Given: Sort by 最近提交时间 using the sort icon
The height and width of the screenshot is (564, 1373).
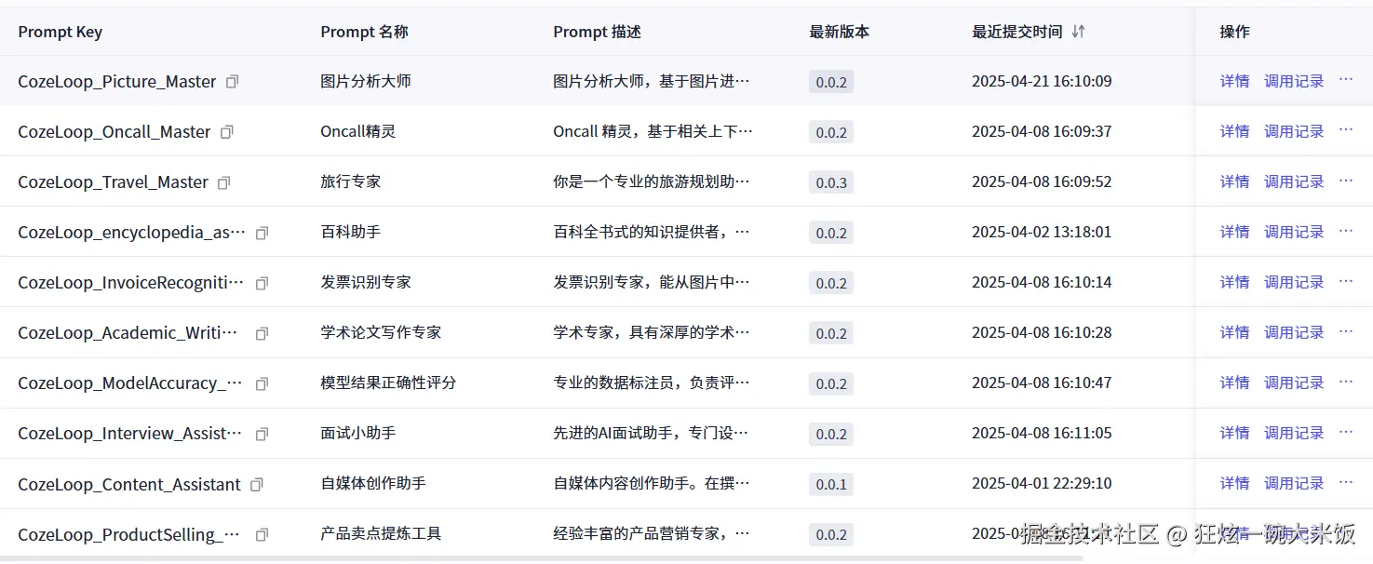Looking at the screenshot, I should 1078,32.
